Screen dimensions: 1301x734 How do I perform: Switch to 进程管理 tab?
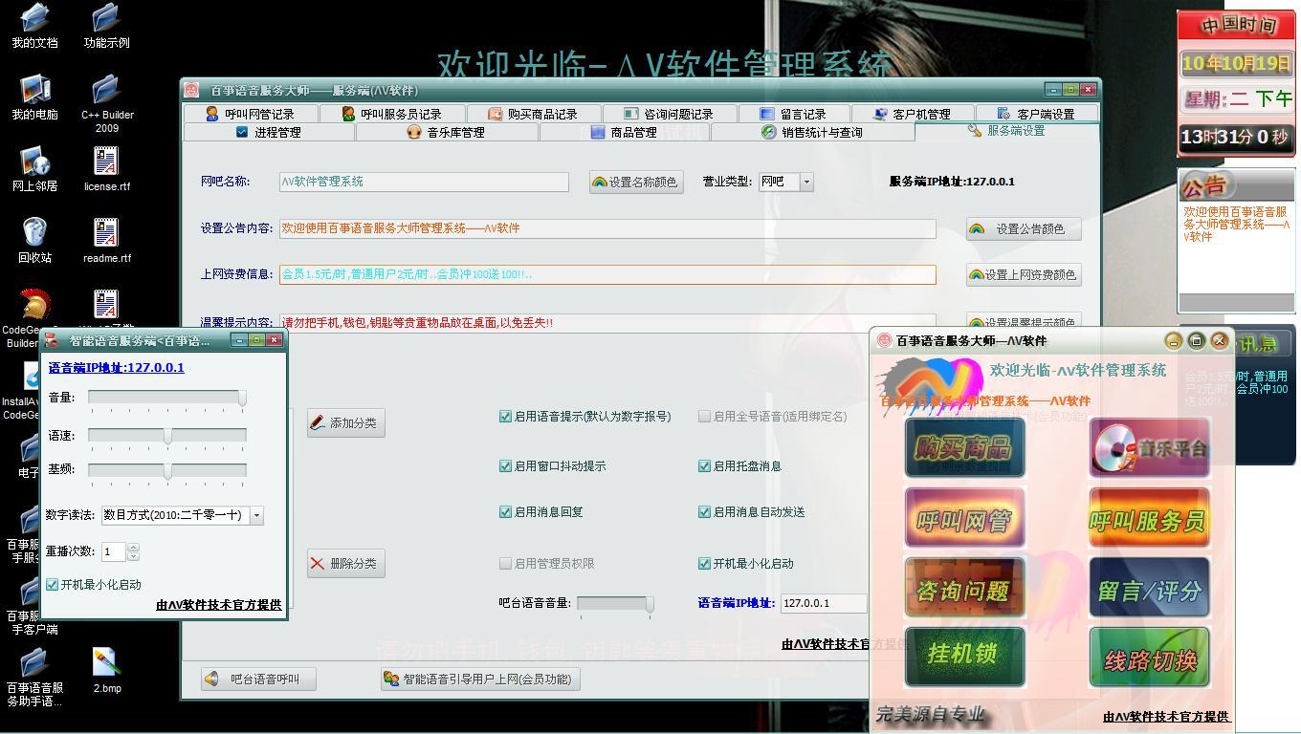[x=268, y=133]
